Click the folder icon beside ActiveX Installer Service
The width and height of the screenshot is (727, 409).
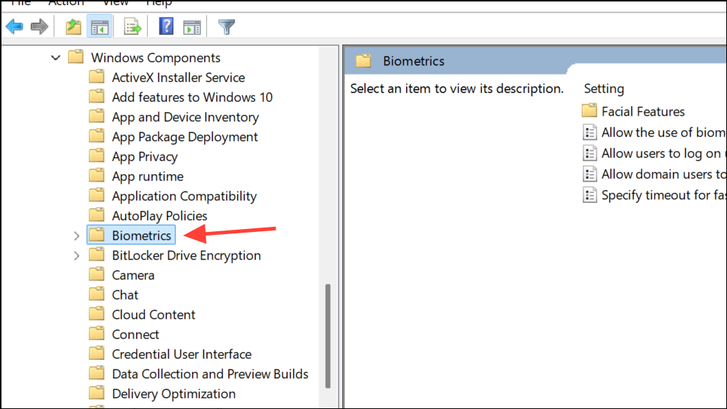coord(97,77)
